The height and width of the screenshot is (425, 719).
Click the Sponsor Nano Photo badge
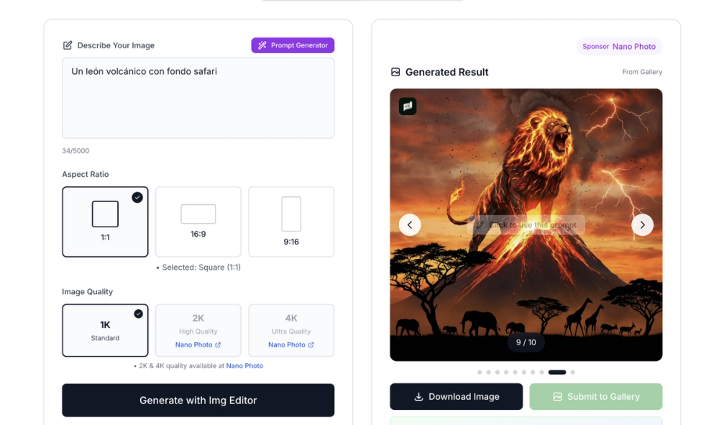pos(619,46)
